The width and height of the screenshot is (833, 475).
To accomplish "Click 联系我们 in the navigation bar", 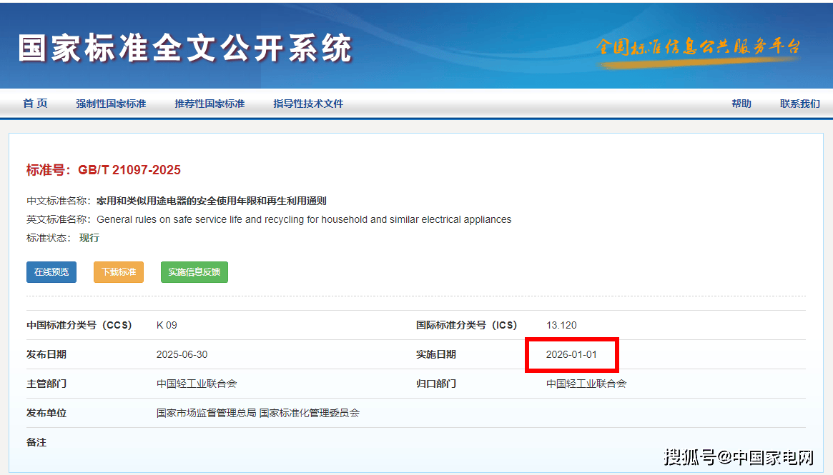I will [x=799, y=104].
